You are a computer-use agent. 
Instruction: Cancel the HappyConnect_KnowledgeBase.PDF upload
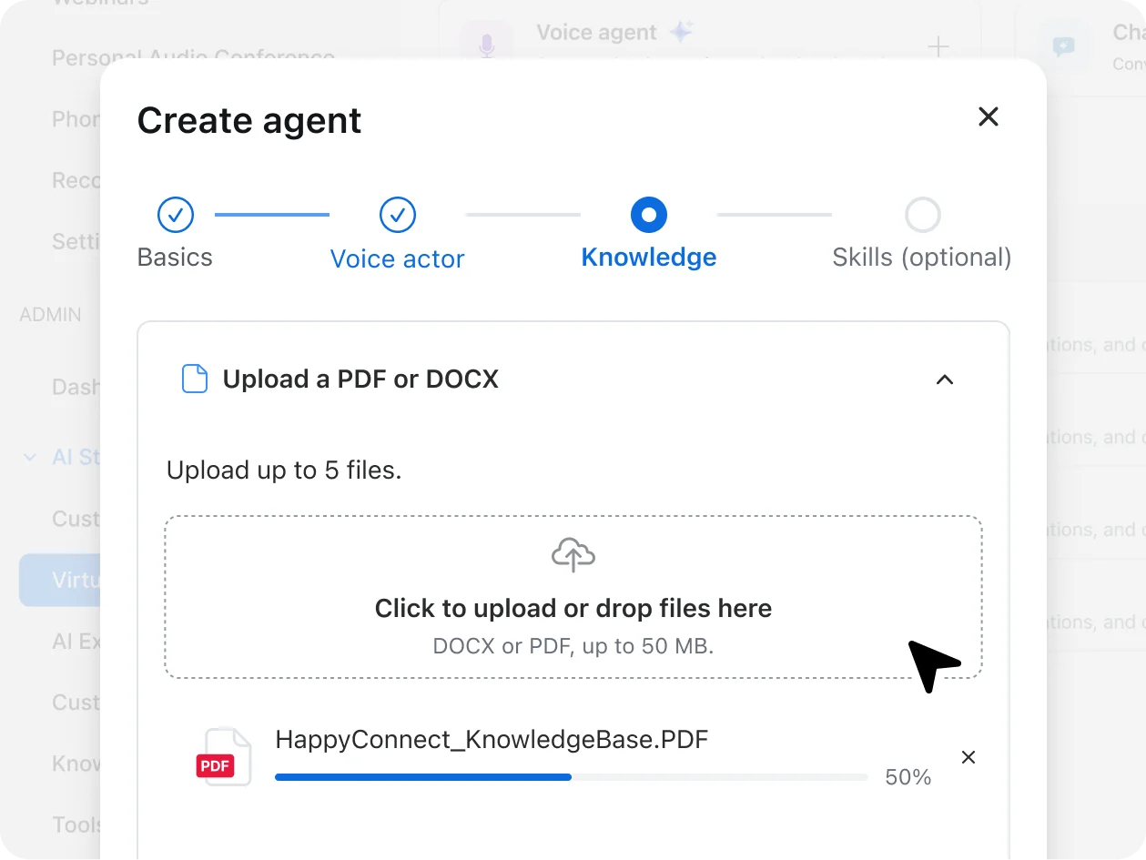(968, 756)
